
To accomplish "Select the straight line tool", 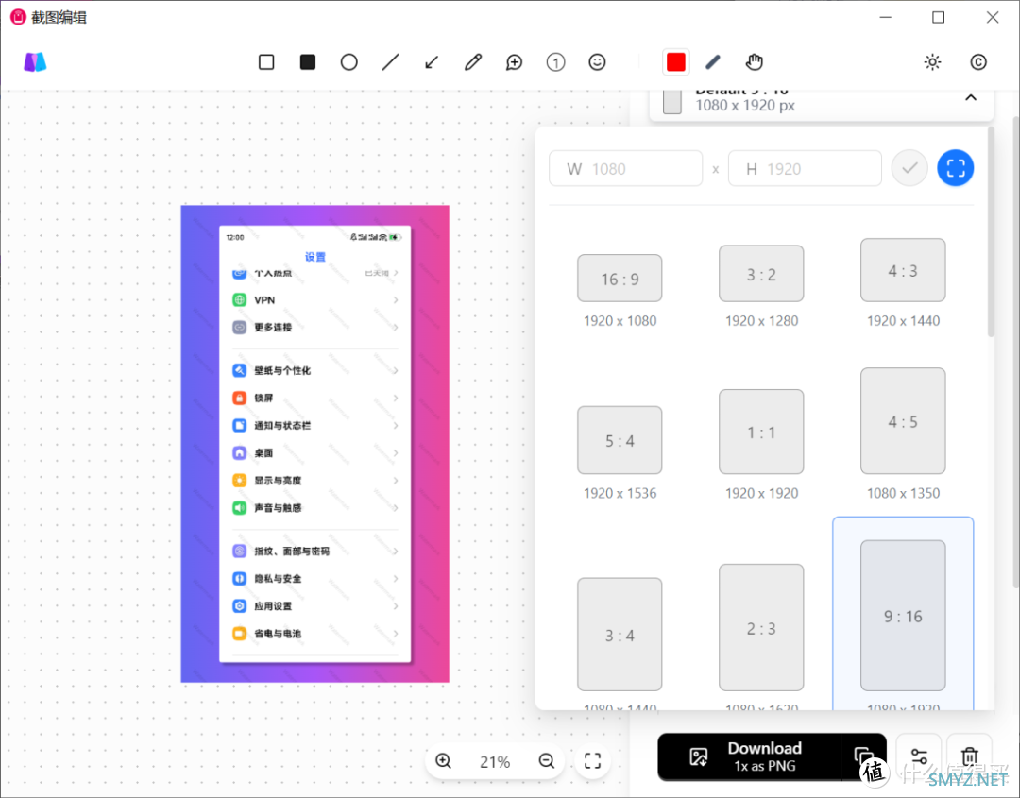I will click(x=390, y=62).
